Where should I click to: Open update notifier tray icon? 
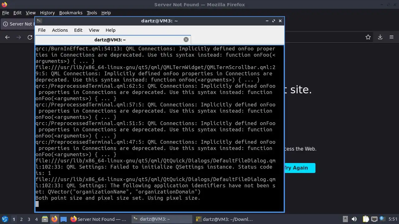coord(382,219)
